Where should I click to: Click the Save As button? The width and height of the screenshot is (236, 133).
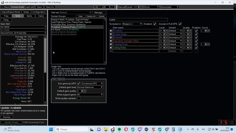click(x=50, y=7)
